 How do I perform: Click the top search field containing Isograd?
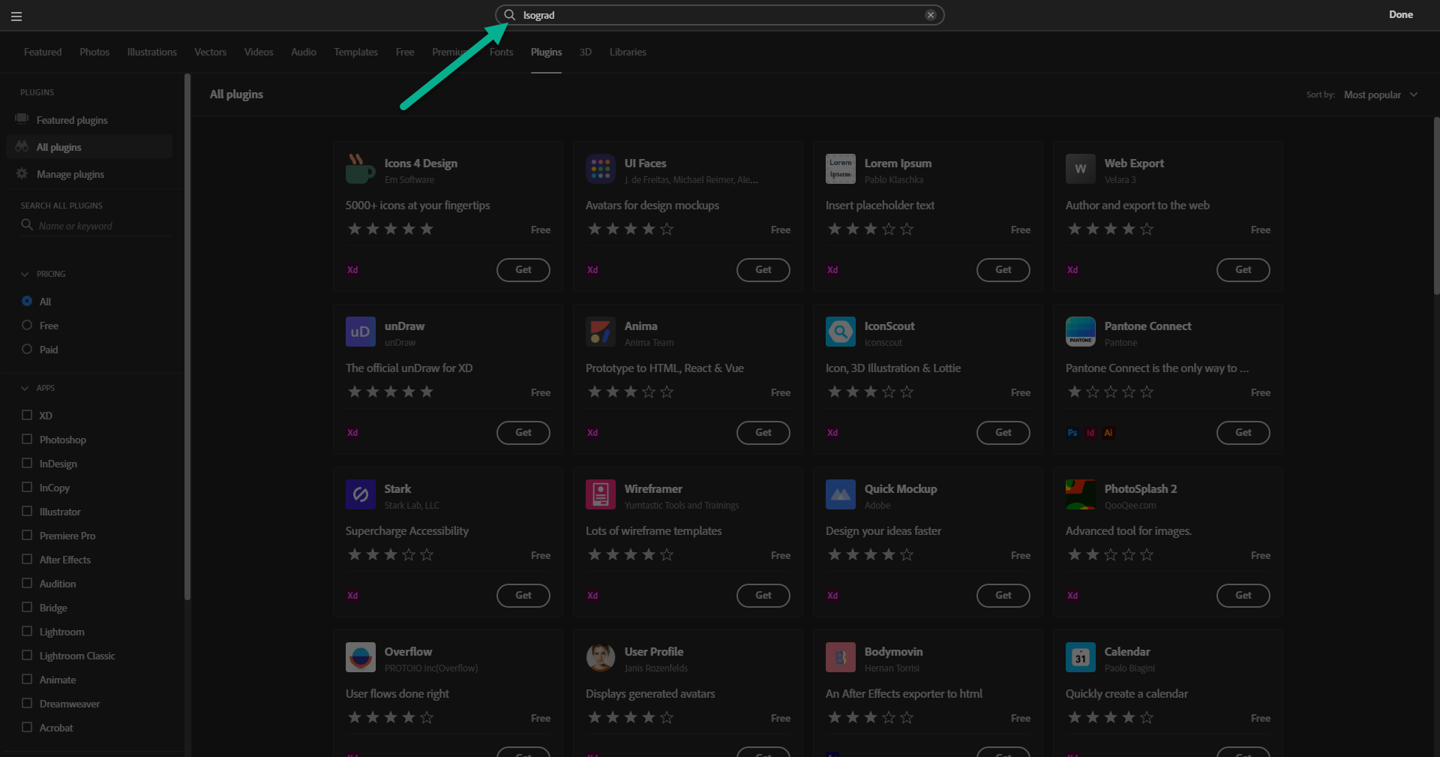coord(720,15)
